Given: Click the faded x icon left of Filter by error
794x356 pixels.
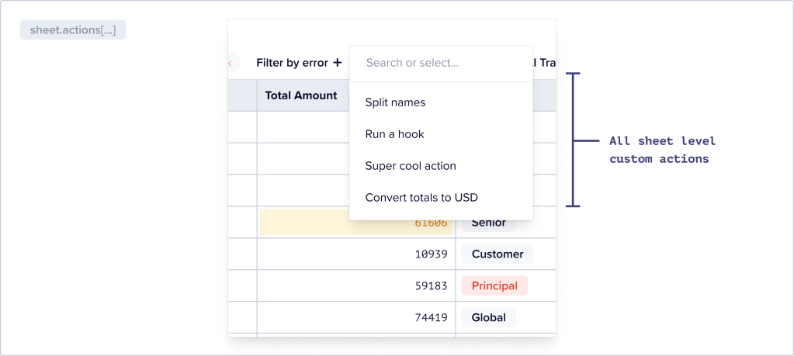Looking at the screenshot, I should [230, 63].
